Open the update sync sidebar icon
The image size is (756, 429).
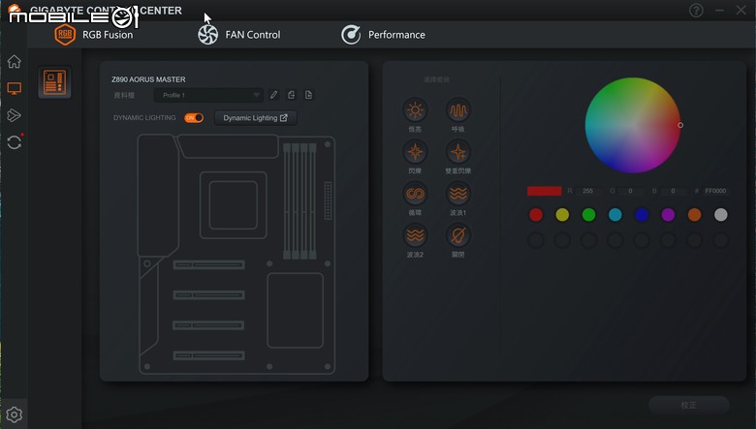click(x=15, y=142)
